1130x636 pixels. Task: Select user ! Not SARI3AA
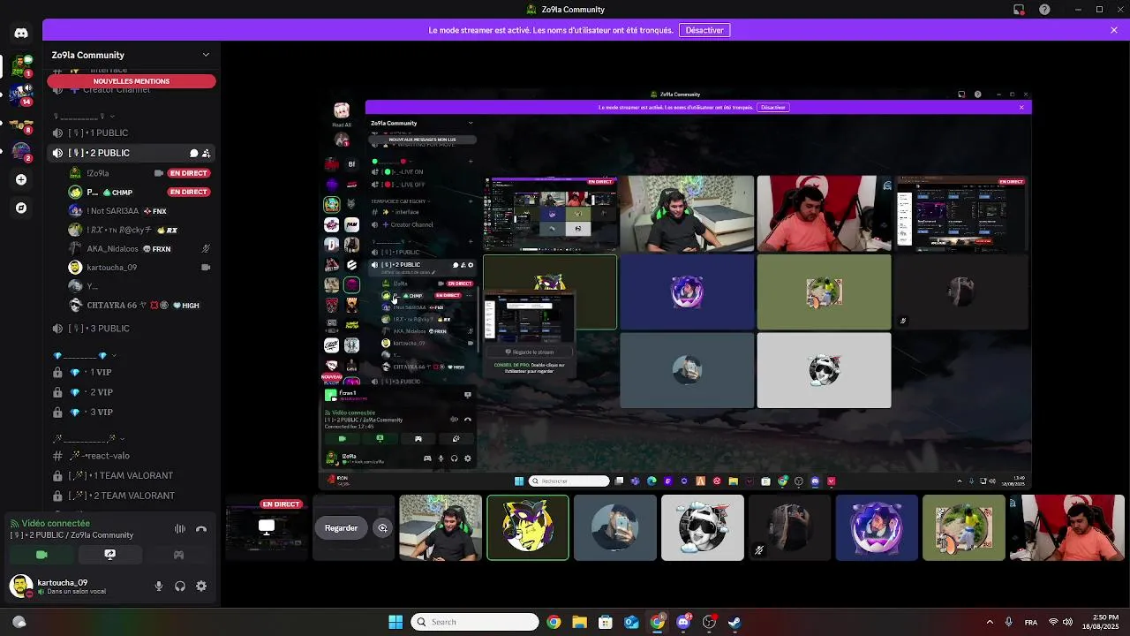tap(139, 211)
